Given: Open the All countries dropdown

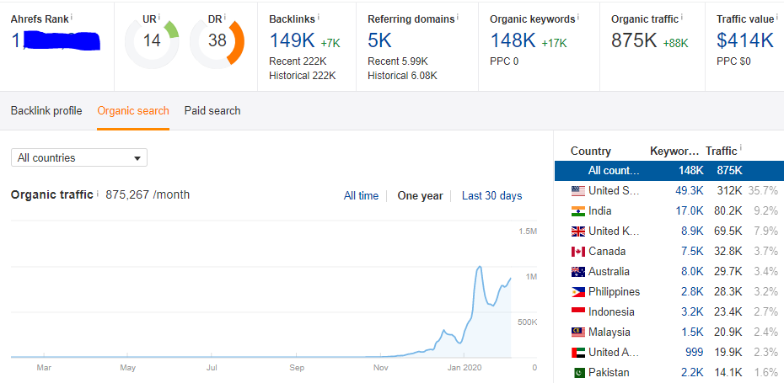Looking at the screenshot, I should [79, 157].
